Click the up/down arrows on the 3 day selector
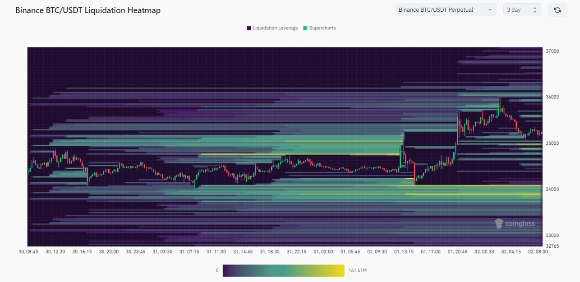580x282 pixels. [x=535, y=10]
